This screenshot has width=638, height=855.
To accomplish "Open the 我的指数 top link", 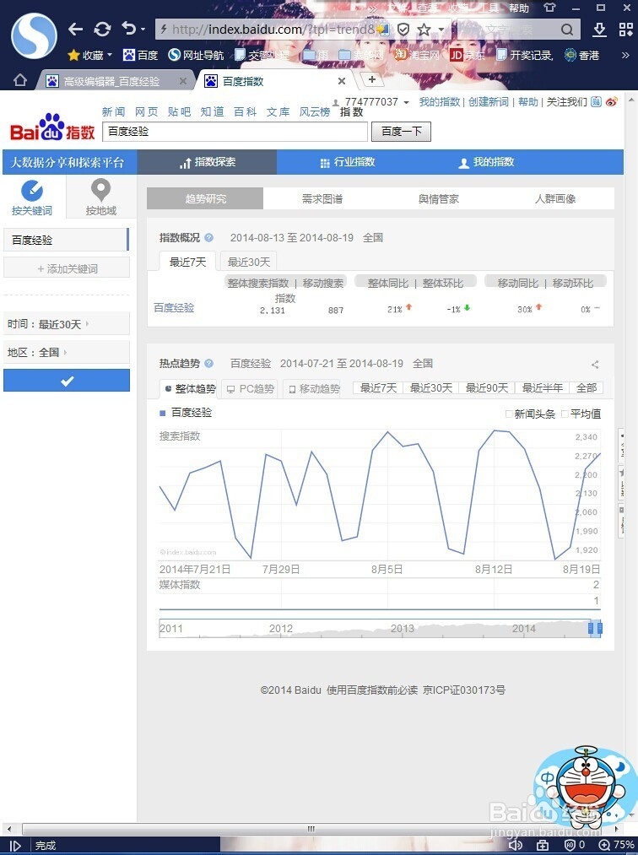I will tap(440, 102).
